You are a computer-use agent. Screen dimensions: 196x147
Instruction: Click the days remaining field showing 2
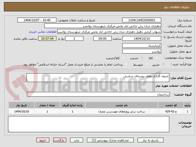[74, 38]
